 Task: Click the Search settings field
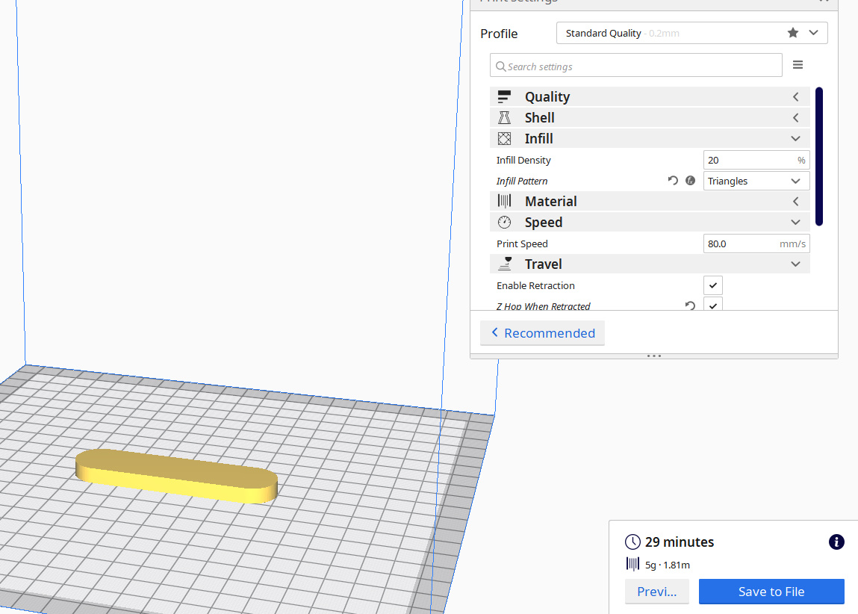pyautogui.click(x=635, y=65)
